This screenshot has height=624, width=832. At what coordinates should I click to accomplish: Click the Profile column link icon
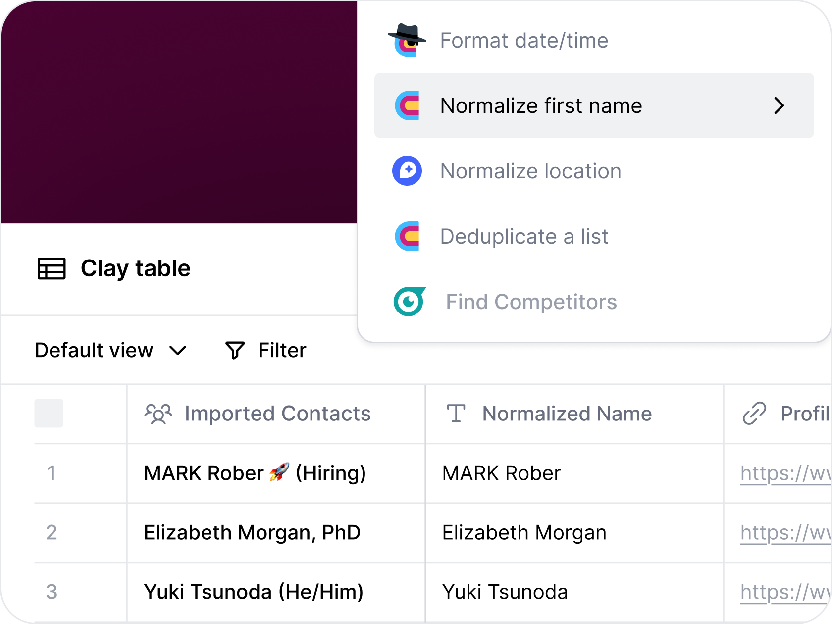coord(754,414)
